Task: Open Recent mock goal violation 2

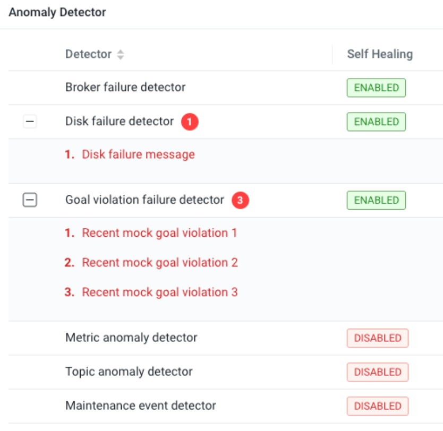Action: pos(159,263)
